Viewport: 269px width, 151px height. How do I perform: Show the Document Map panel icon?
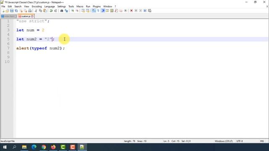tap(112, 11)
